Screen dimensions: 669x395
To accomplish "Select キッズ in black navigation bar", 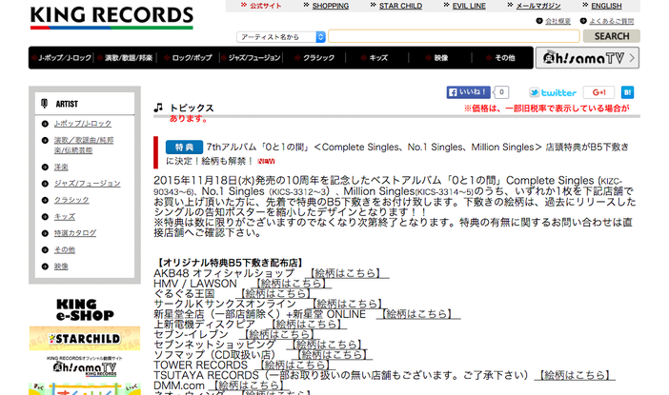I will pos(375,58).
